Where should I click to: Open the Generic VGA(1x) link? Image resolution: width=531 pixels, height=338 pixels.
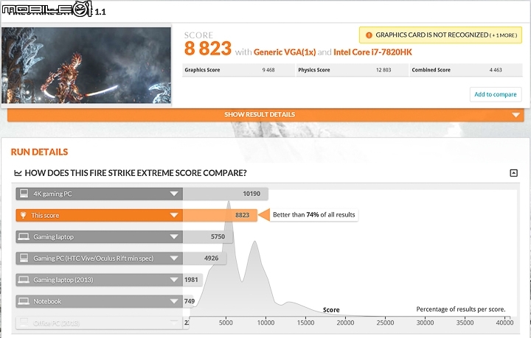285,52
